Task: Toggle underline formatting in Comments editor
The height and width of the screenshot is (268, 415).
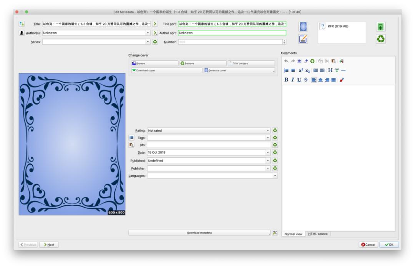Action: [x=299, y=80]
